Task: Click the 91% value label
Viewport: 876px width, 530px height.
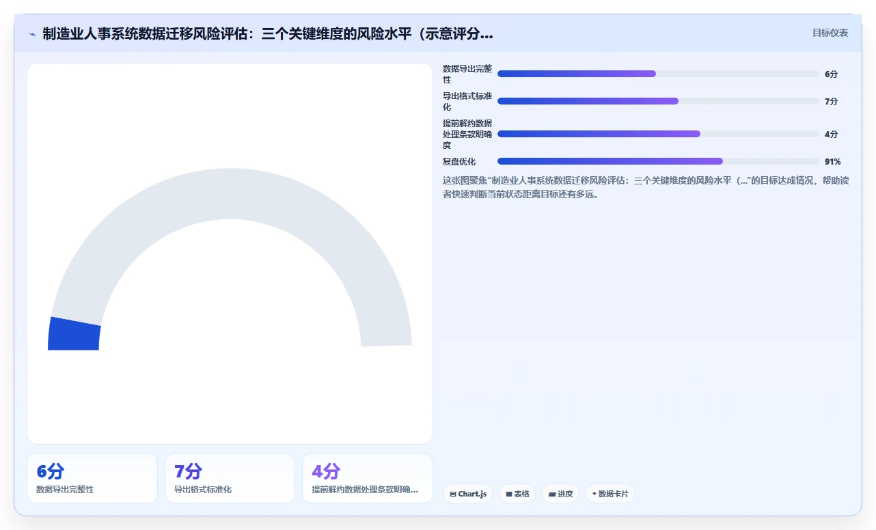Action: tap(832, 162)
